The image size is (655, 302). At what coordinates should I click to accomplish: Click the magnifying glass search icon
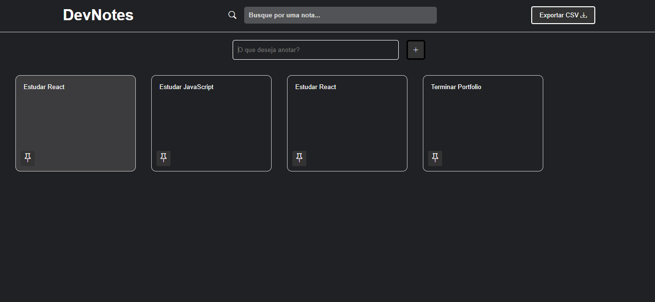point(232,15)
